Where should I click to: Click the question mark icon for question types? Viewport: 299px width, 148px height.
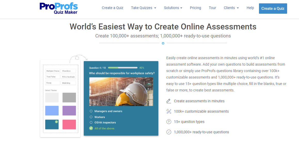pos(169,122)
